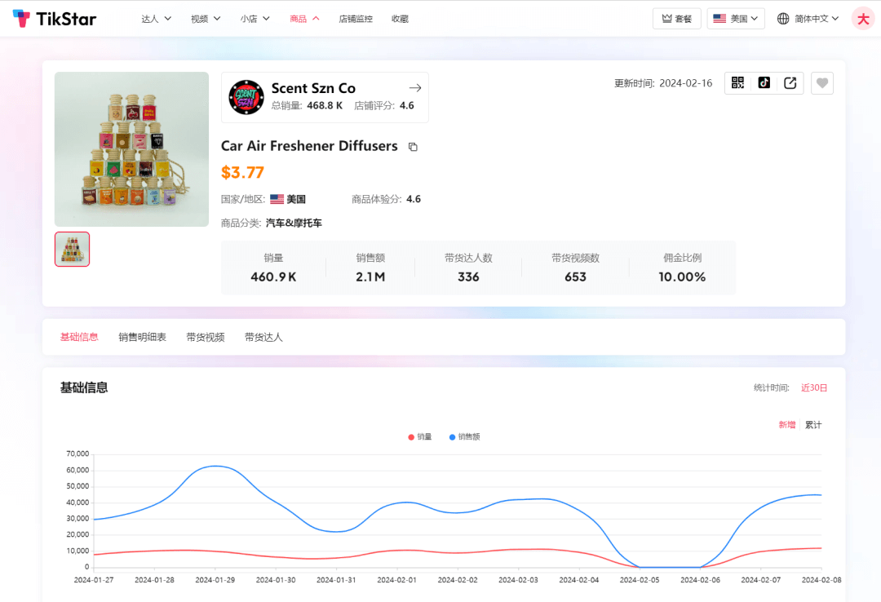Click the Scent Szn Co shop logo
Screen dimensions: 881x602
coord(246,97)
